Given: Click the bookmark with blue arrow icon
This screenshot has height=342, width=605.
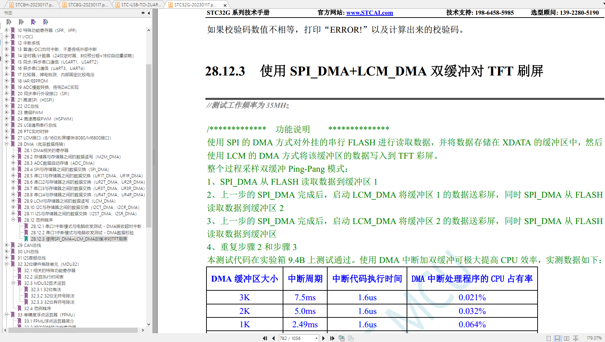Looking at the screenshot, I should 33,22.
